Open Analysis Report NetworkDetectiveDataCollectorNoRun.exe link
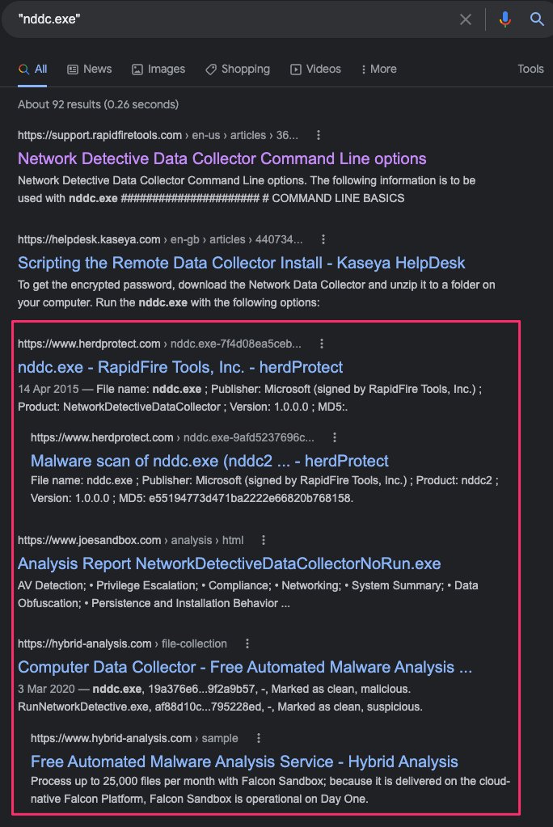Screen dimensions: 553x827 click(x=230, y=563)
